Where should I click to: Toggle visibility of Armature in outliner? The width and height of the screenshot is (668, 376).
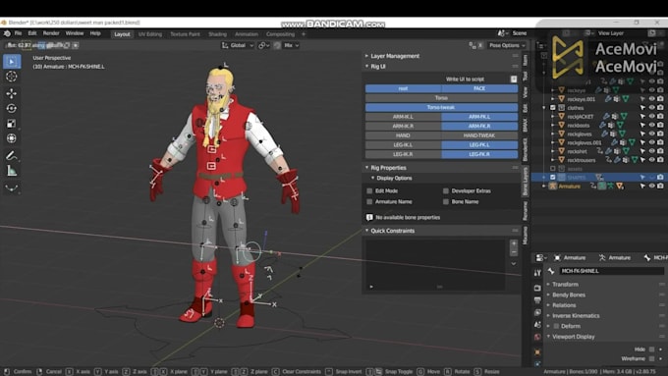pyautogui.click(x=651, y=187)
